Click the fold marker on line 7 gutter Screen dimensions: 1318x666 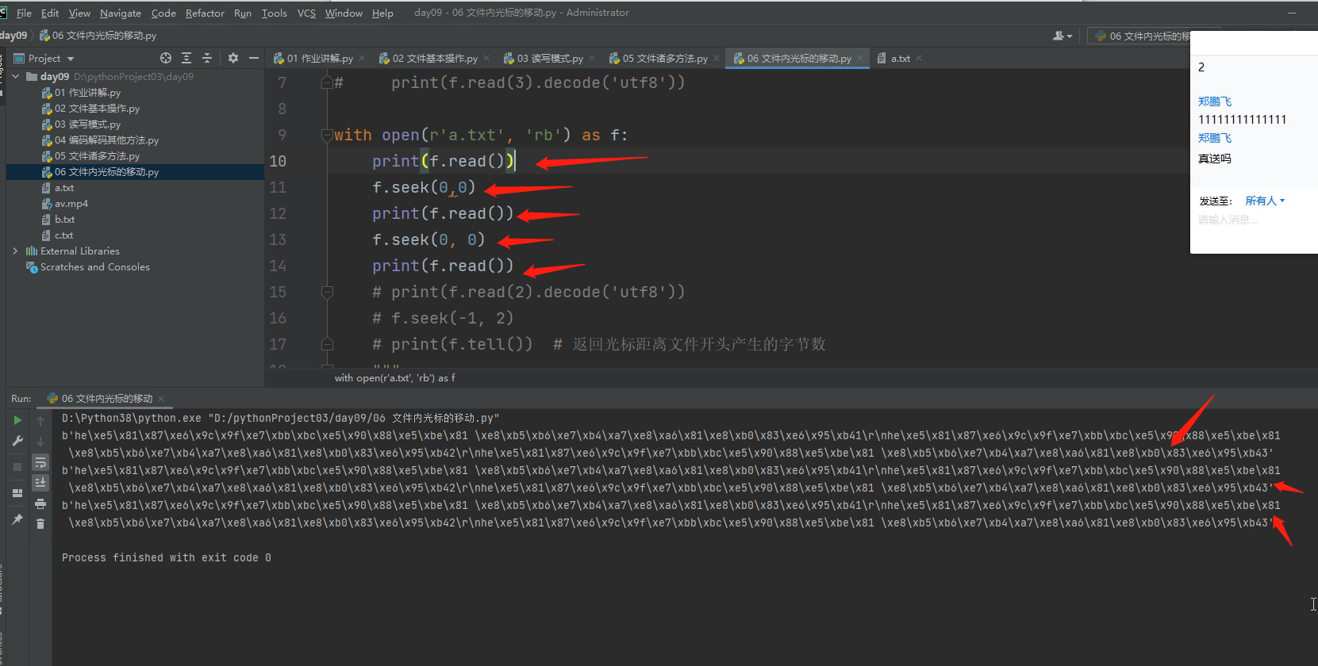(327, 82)
